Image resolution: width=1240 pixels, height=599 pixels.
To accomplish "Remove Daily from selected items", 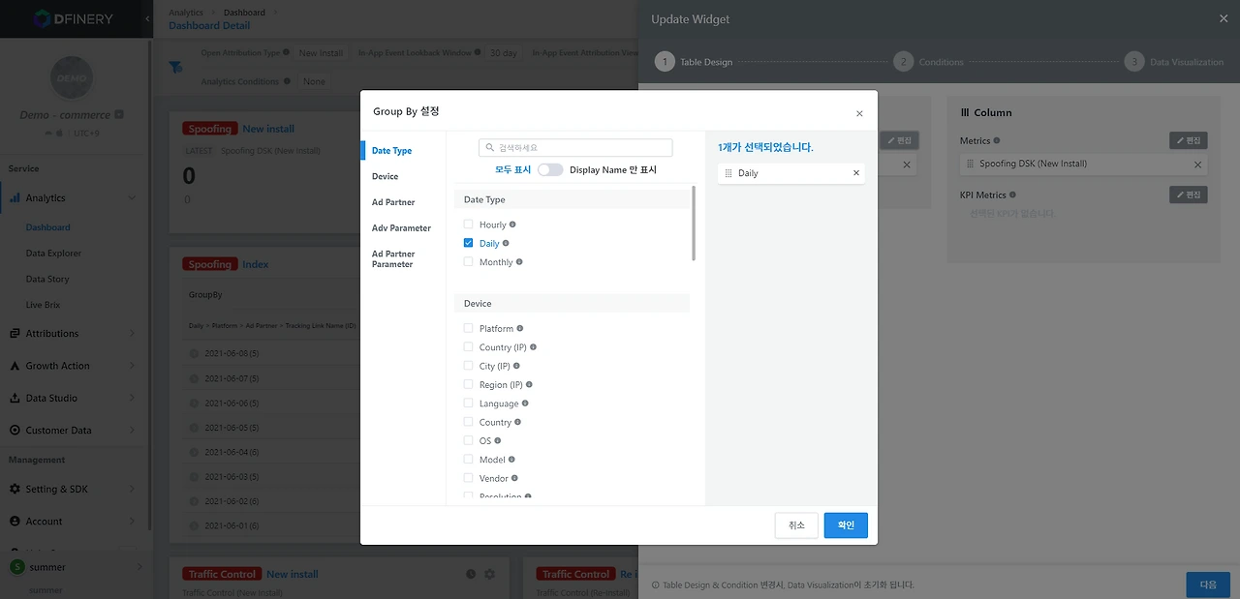I will [x=855, y=173].
